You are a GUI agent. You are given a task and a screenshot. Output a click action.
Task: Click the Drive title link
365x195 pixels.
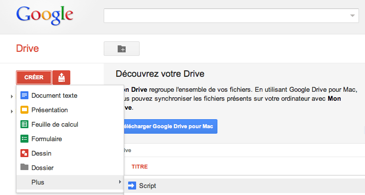27,48
